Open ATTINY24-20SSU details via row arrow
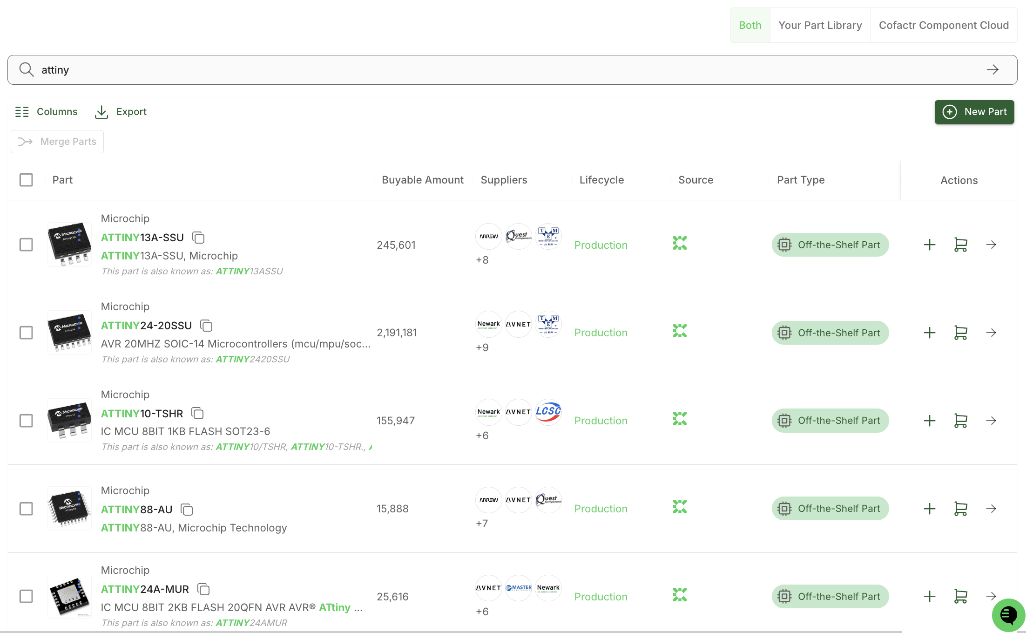Screen dimensions: 1026x633 pos(991,333)
